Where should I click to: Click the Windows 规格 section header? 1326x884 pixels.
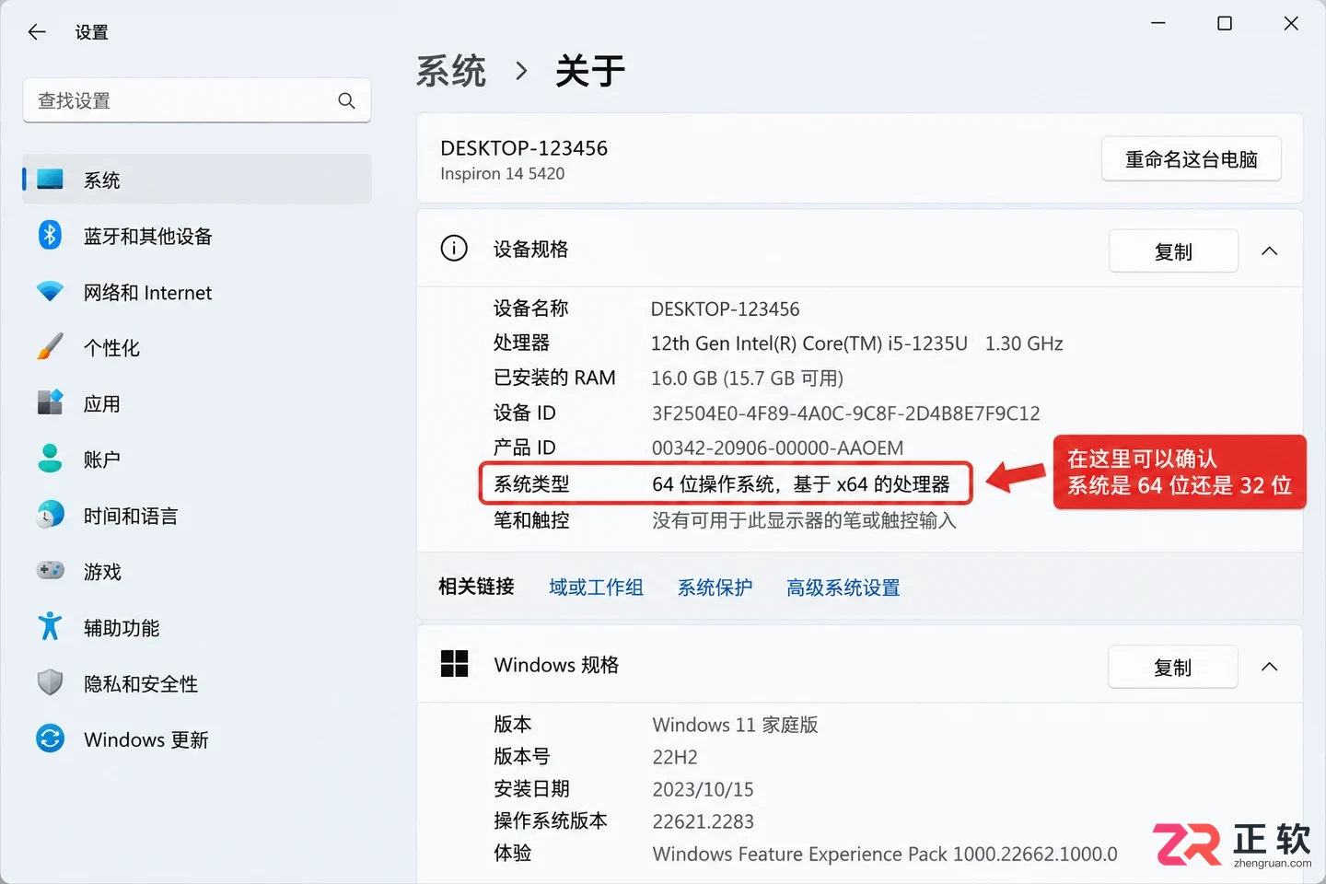tap(859, 665)
